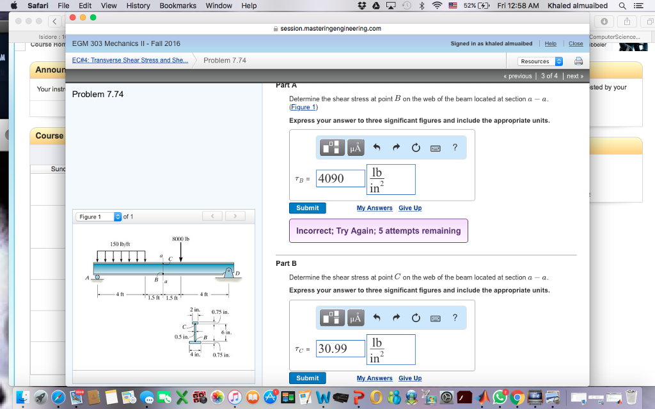
Task: Undo last edit in Part B toolbar
Action: pos(377,318)
